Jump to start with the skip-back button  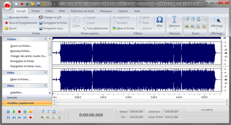click(x=8, y=117)
